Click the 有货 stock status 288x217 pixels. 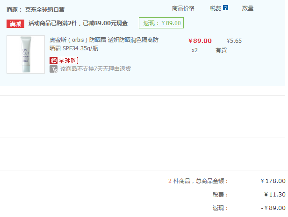[x=221, y=50]
